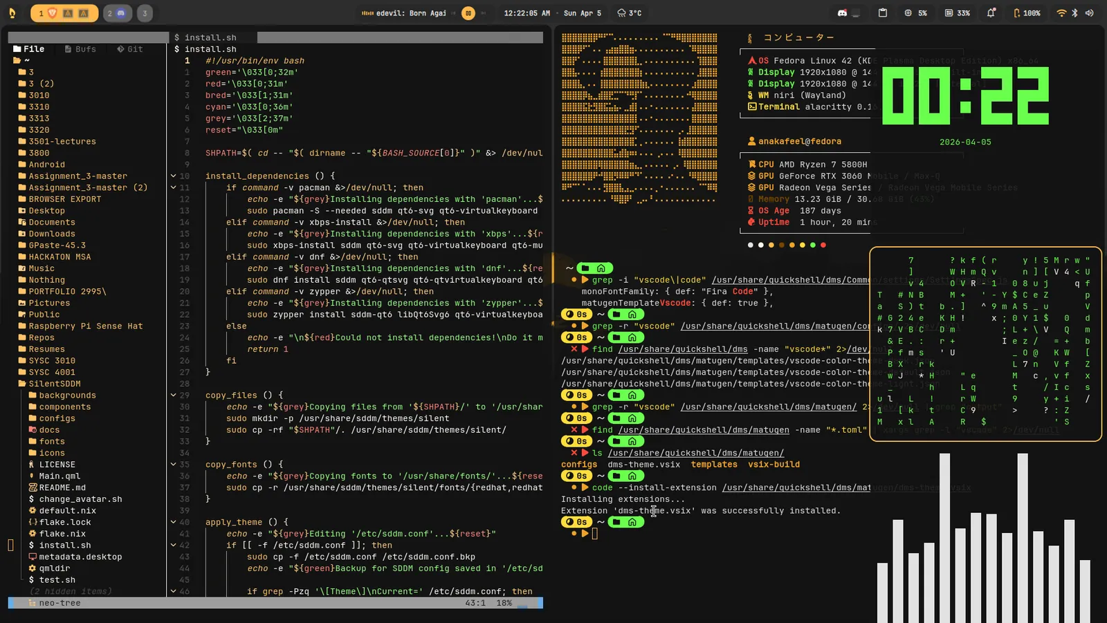Click the Bluetooth icon
This screenshot has height=623, width=1107.
(x=1074, y=13)
